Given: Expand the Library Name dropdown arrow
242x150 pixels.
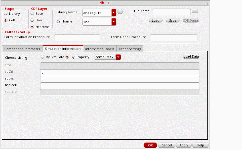Looking at the screenshot, I should (x=114, y=13).
